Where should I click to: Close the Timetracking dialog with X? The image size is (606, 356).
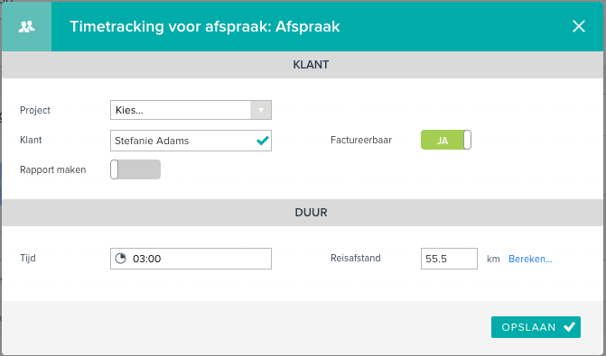579,27
